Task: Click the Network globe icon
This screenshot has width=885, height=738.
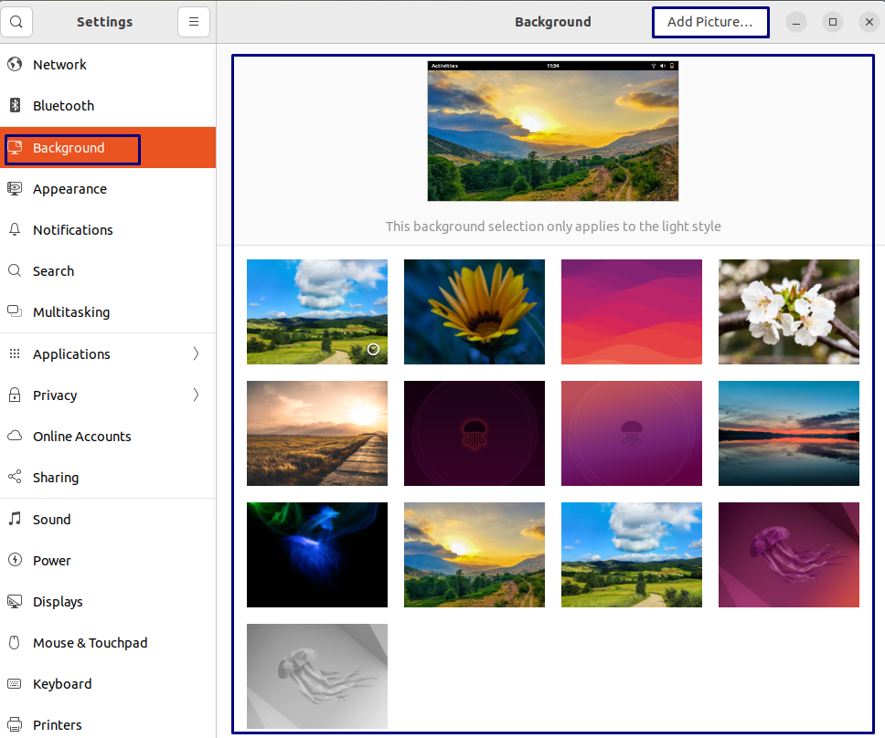Action: 15,64
